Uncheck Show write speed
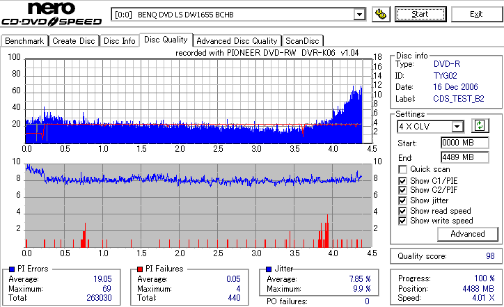 point(402,221)
